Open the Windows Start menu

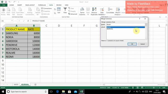tap(3, 92)
